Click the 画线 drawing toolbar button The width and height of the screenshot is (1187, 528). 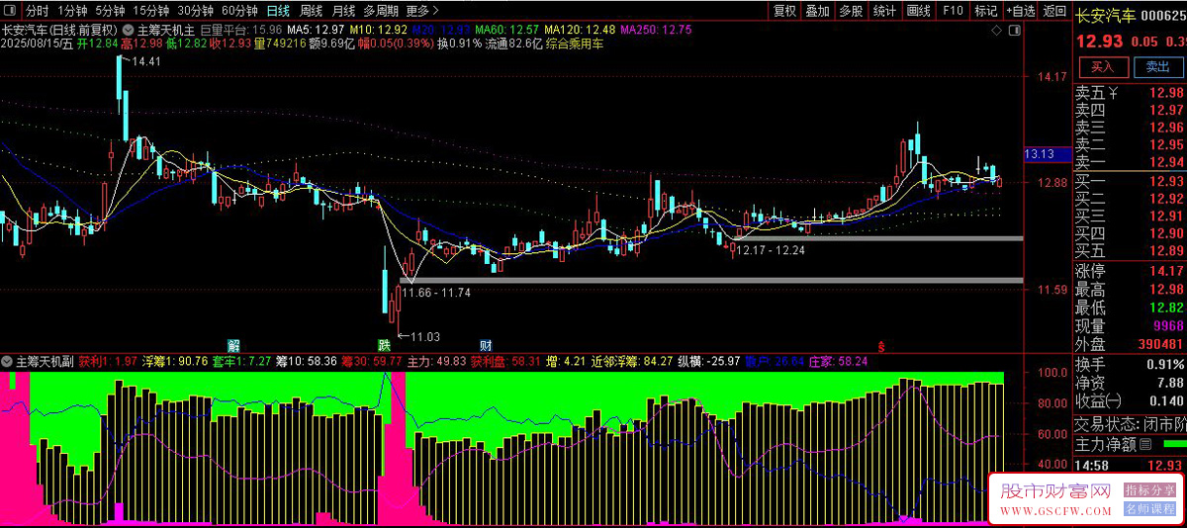coord(919,11)
